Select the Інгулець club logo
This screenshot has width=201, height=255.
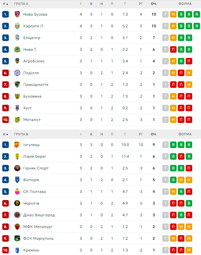pos(17,145)
